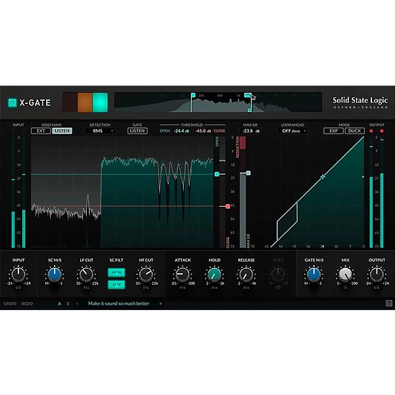
Task: Click the LF CUT knob
Action: pos(86,275)
